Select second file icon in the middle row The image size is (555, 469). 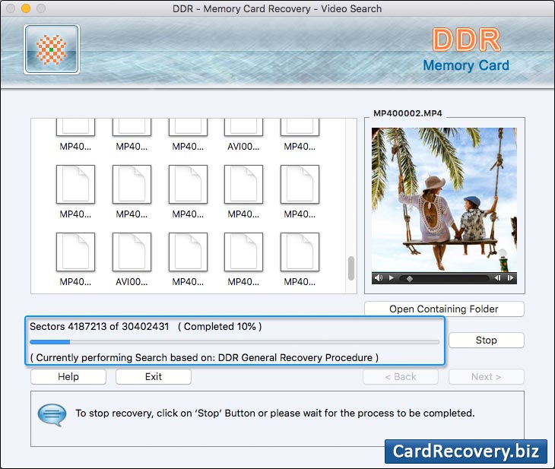click(132, 184)
